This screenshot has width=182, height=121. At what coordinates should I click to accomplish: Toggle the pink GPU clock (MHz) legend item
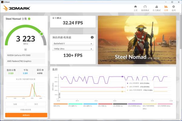pyautogui.click(x=165, y=105)
